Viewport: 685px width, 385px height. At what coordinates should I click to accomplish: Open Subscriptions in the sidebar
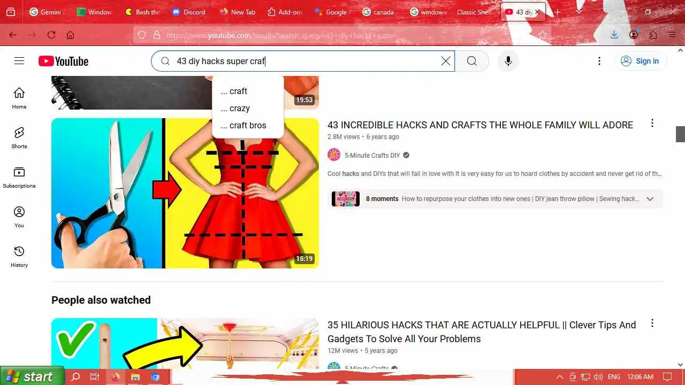pos(19,178)
